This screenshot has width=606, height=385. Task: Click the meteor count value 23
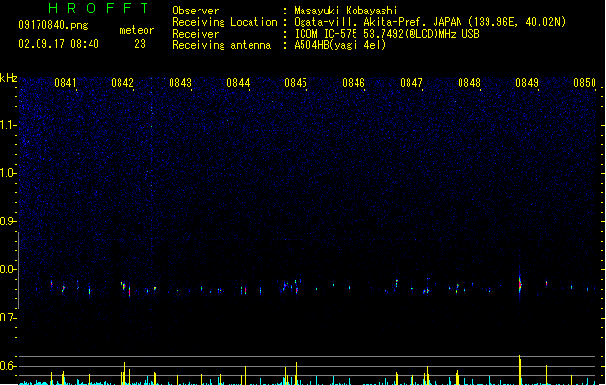pos(140,44)
